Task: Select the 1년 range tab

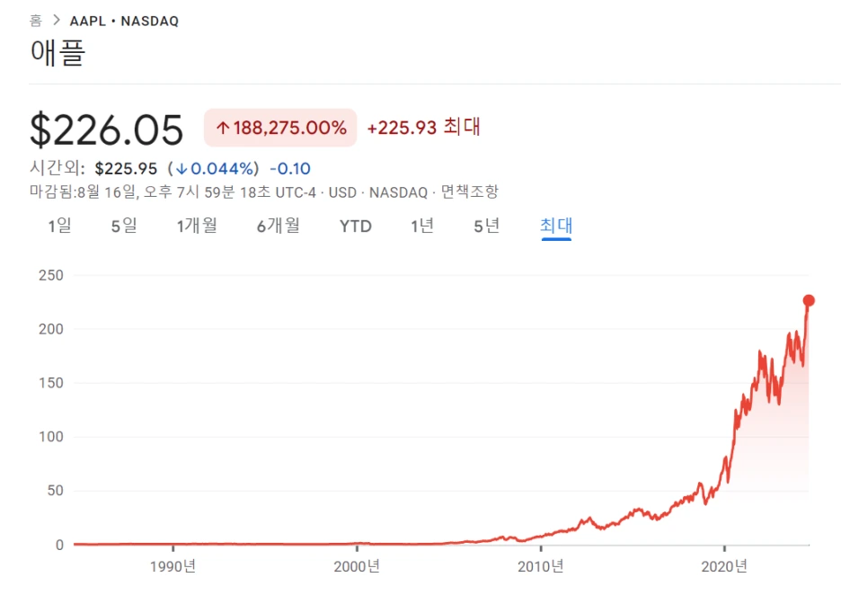Action: pos(422,226)
